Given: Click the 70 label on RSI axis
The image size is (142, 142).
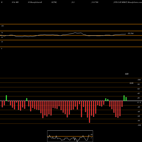Looking at the screenshot, I should click(x=2, y=33).
